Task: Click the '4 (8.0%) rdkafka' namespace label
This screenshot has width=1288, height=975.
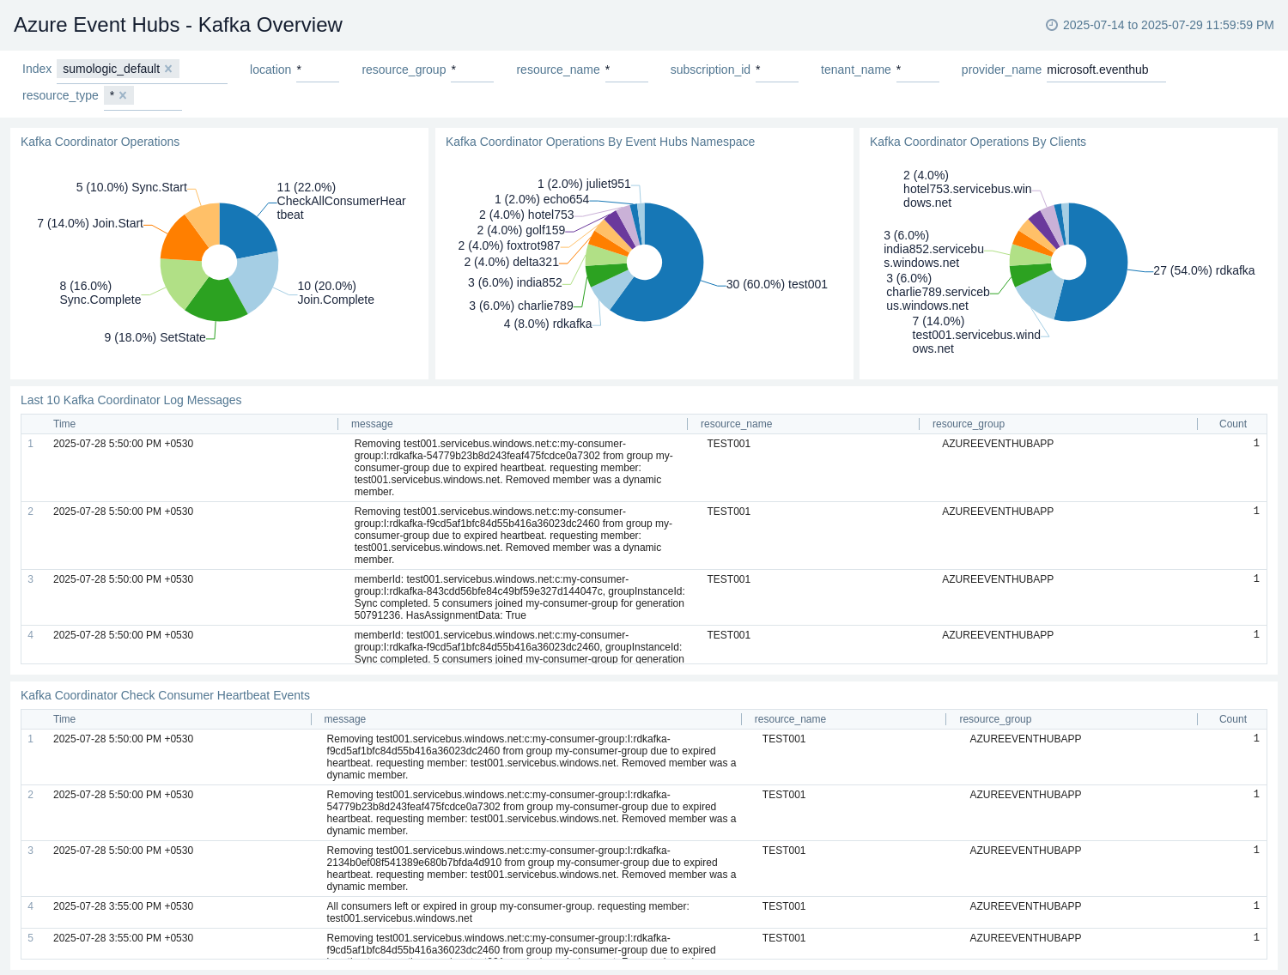Action: pyautogui.click(x=548, y=324)
